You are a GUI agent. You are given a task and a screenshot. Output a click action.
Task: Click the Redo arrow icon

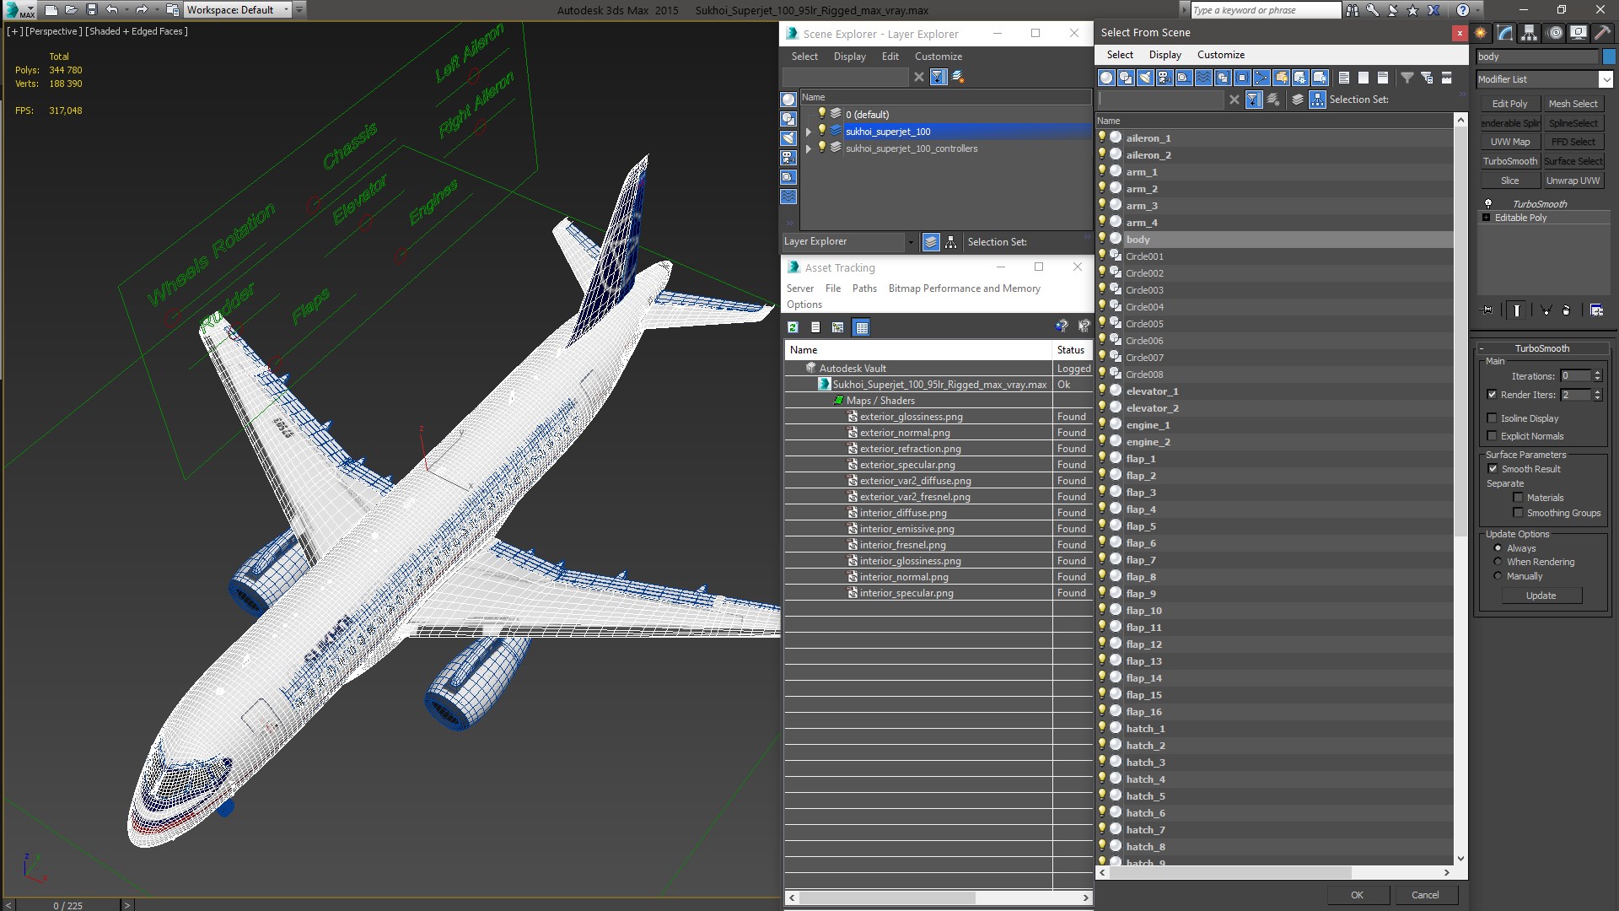tap(141, 10)
